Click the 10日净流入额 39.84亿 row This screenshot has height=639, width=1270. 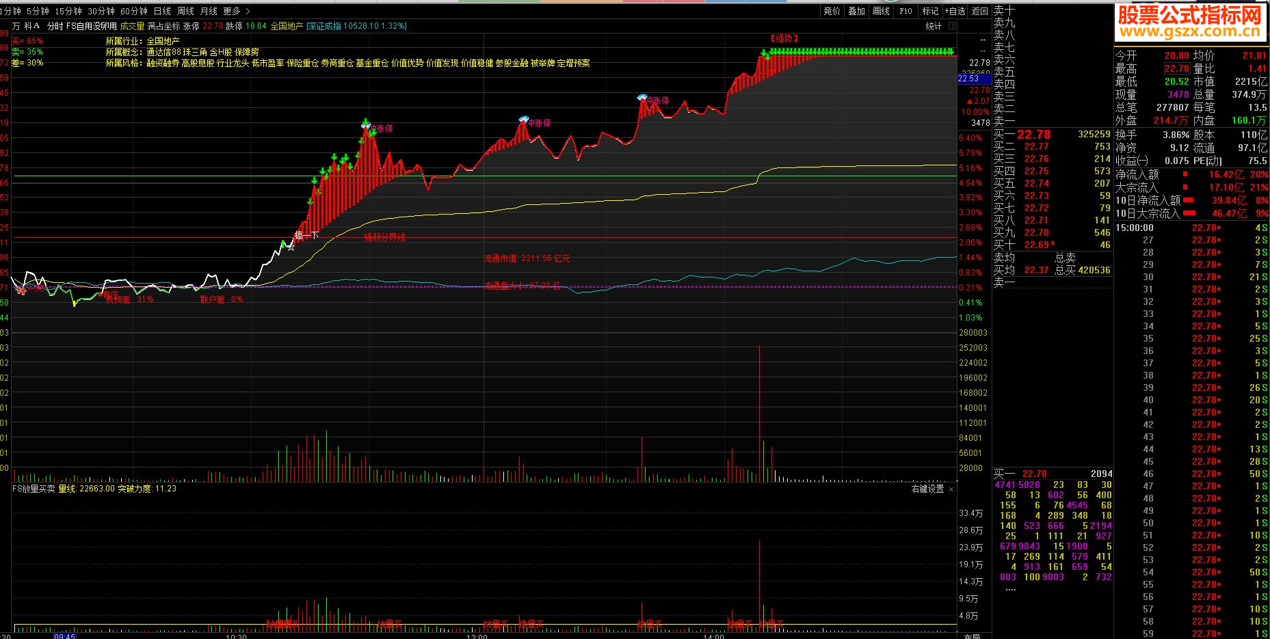click(1192, 200)
